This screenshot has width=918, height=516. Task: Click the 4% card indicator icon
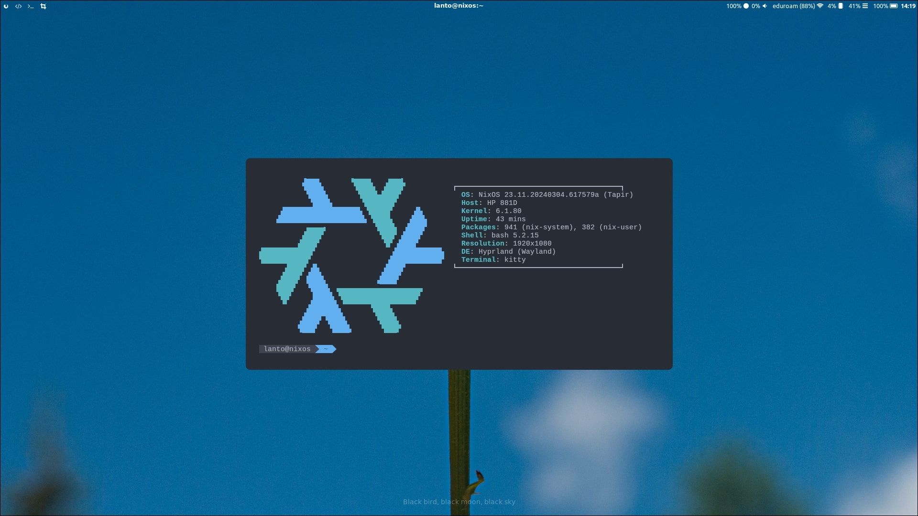[x=841, y=6]
